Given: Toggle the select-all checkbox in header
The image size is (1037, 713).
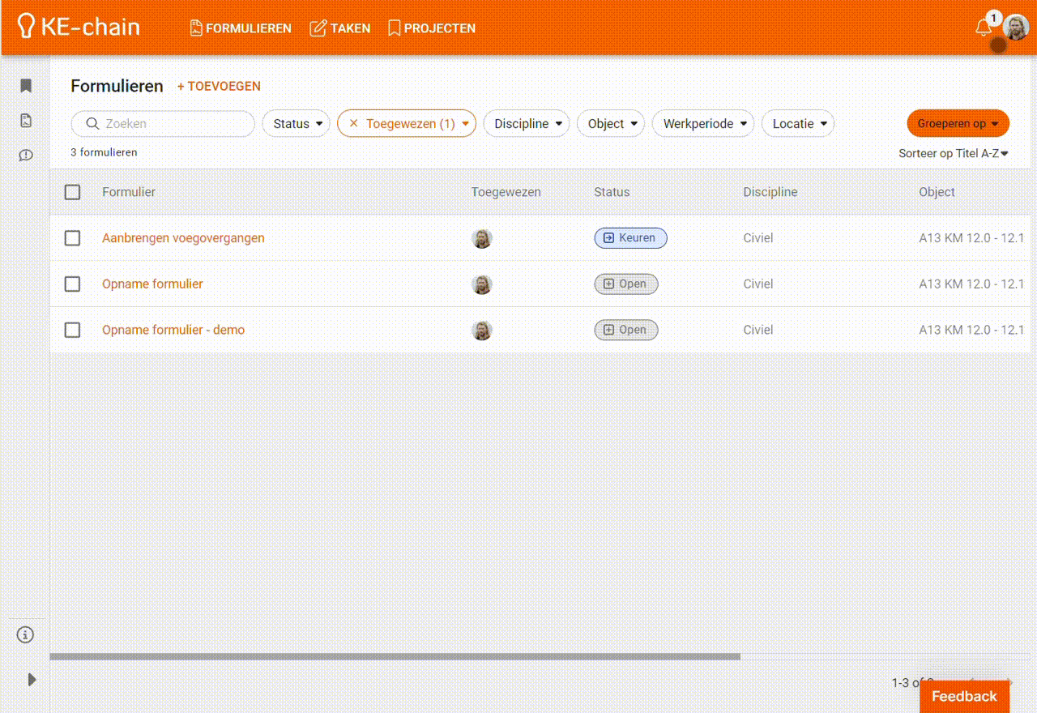Looking at the screenshot, I should pyautogui.click(x=73, y=192).
